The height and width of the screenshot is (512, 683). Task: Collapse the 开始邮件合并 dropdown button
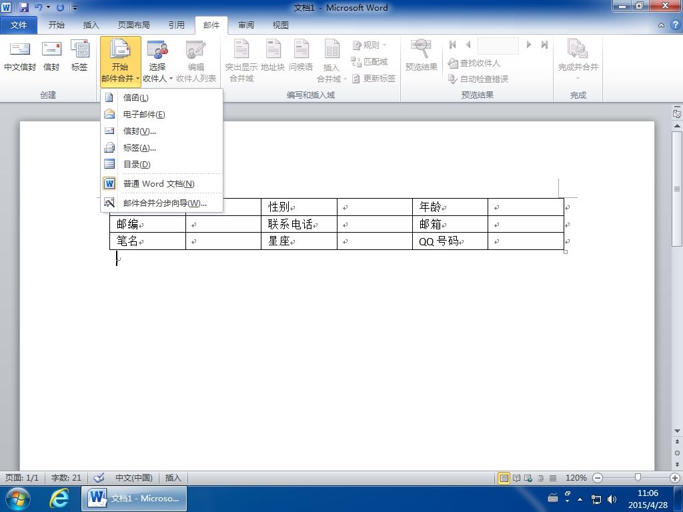tap(121, 61)
